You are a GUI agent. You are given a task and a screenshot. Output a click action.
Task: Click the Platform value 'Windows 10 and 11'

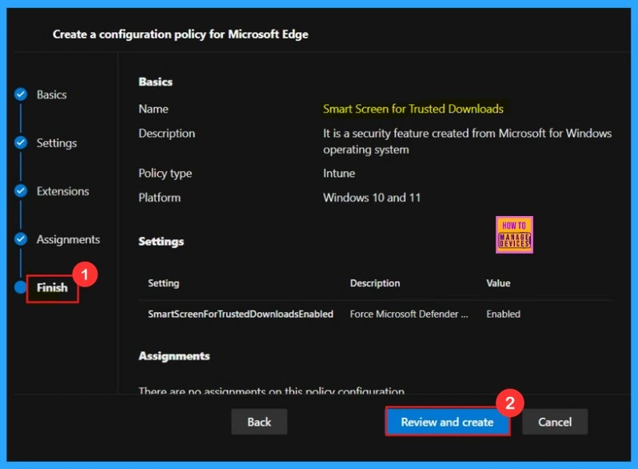(372, 198)
